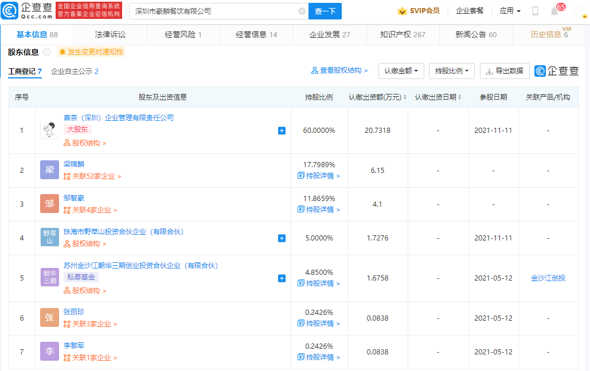Click 野萃山 avatar icon in row 4
The width and height of the screenshot is (590, 371).
pyautogui.click(x=50, y=237)
